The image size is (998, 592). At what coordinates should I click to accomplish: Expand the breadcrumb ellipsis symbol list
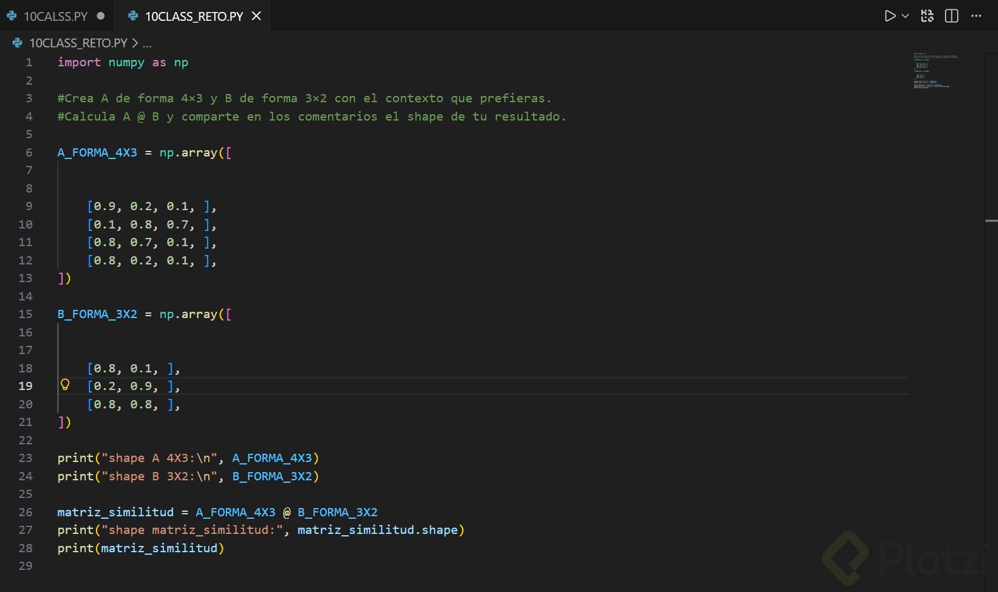[x=147, y=44]
